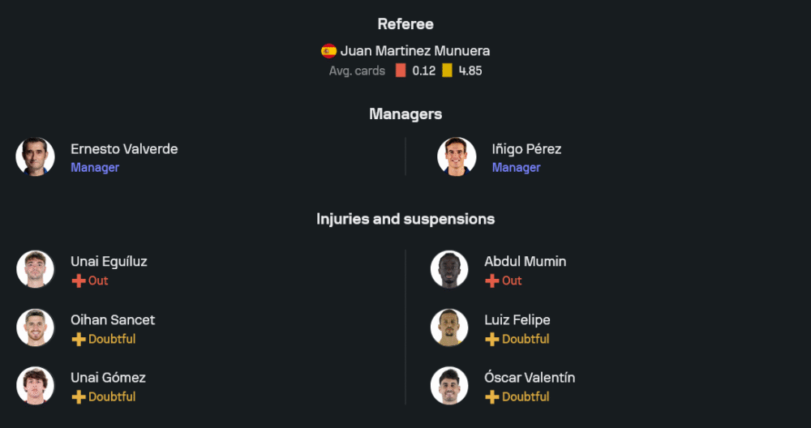
Task: Click the Spain flag icon beside referee
Action: click(x=328, y=51)
